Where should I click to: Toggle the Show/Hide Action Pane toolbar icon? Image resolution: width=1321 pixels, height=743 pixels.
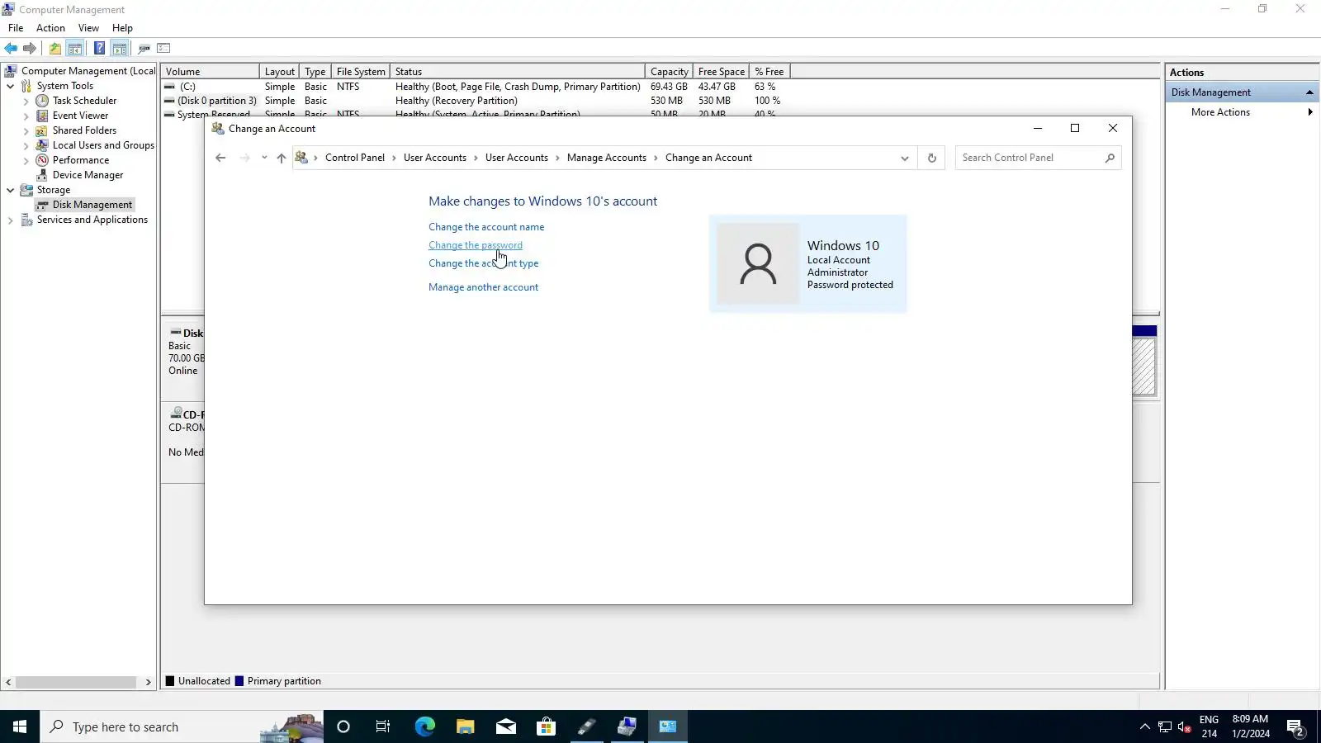point(120,48)
